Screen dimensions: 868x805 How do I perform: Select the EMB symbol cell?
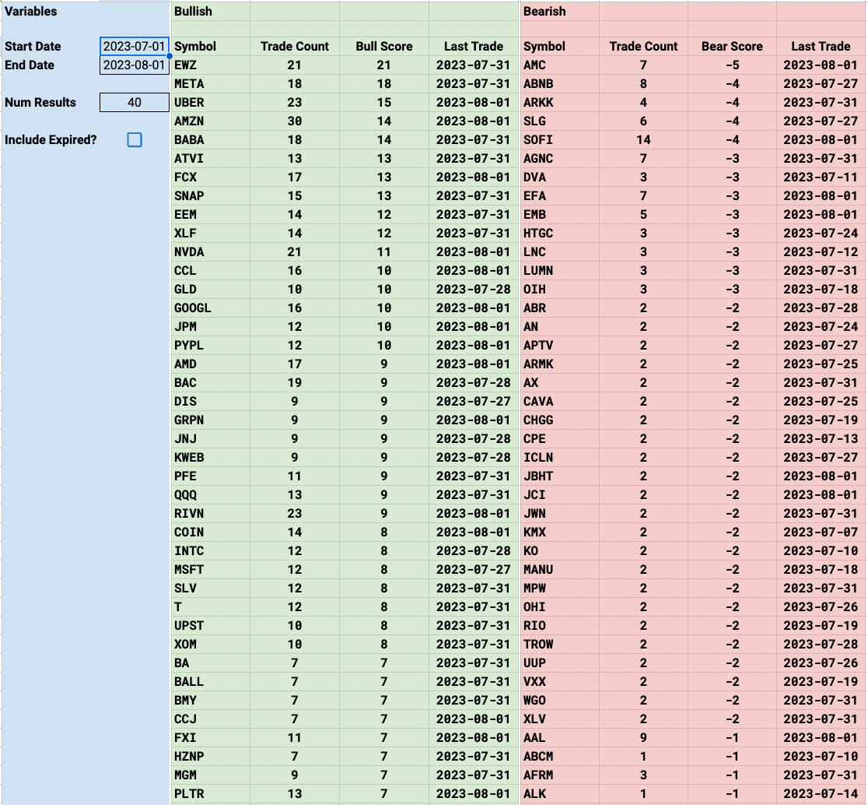[x=560, y=215]
